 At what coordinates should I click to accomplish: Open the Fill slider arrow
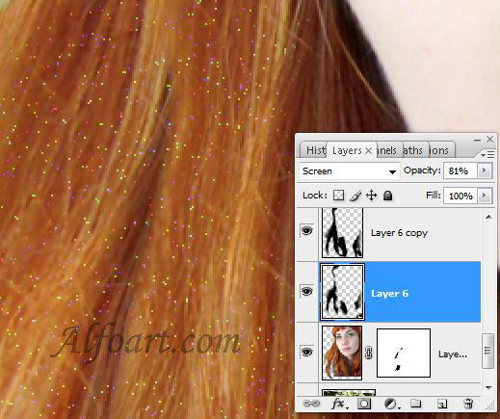point(485,196)
